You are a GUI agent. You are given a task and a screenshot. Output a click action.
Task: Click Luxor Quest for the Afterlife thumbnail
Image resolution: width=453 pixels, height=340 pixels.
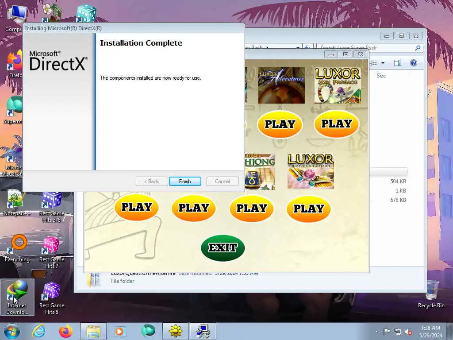[311, 171]
